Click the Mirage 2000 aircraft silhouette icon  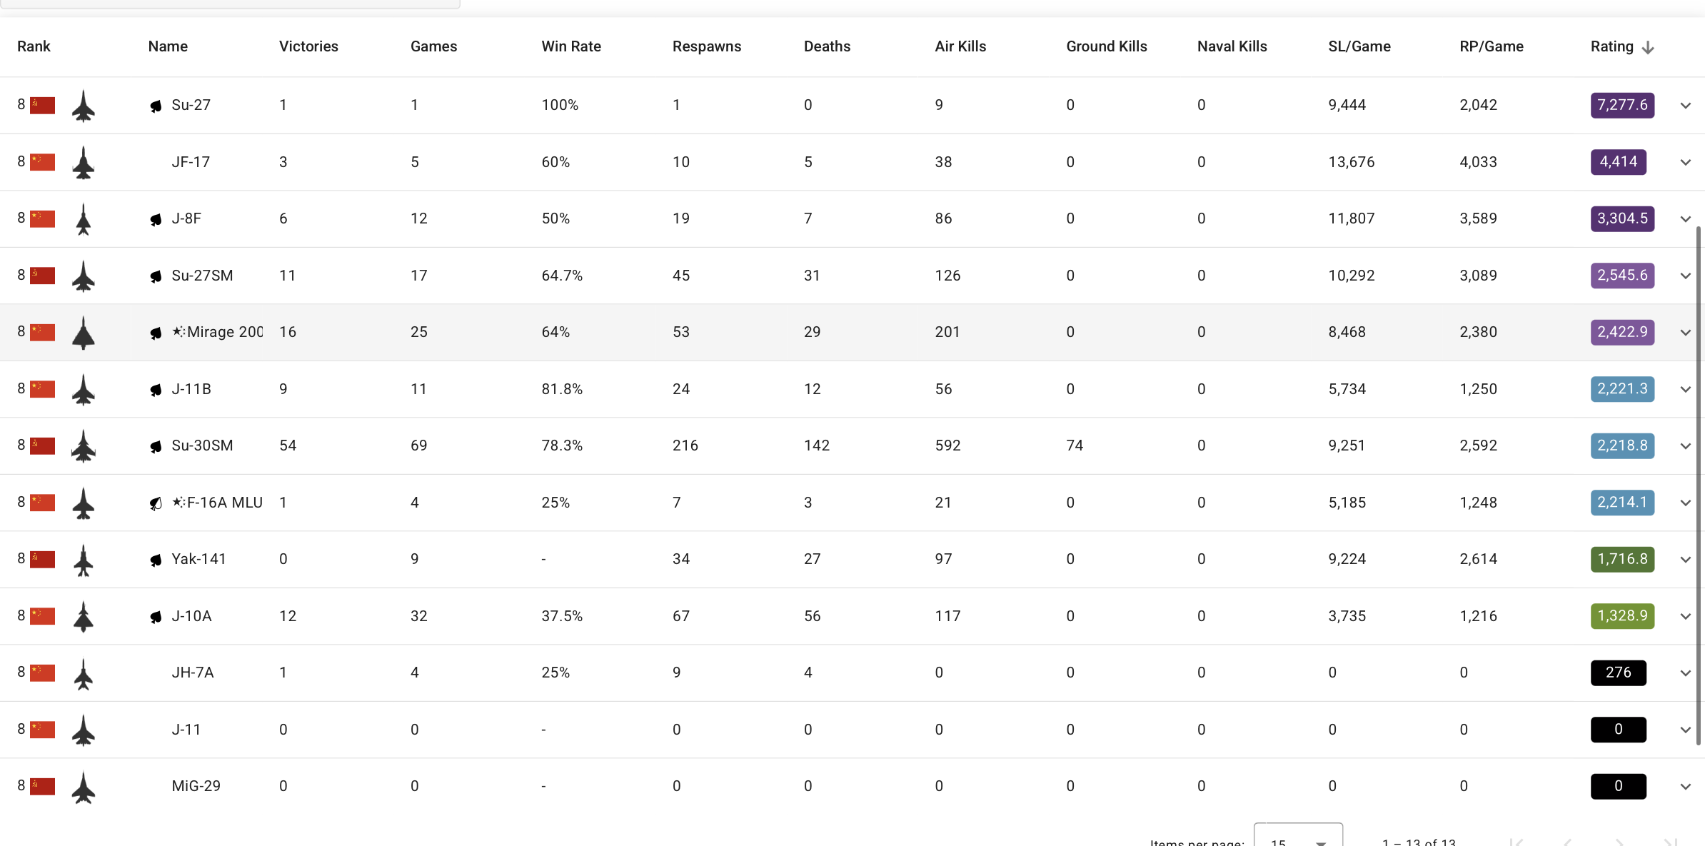[x=84, y=333]
